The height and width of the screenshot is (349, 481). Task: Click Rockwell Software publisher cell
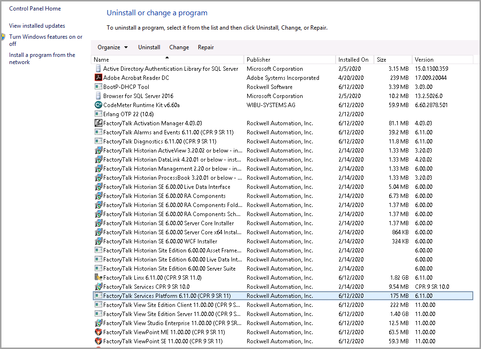tap(270, 87)
